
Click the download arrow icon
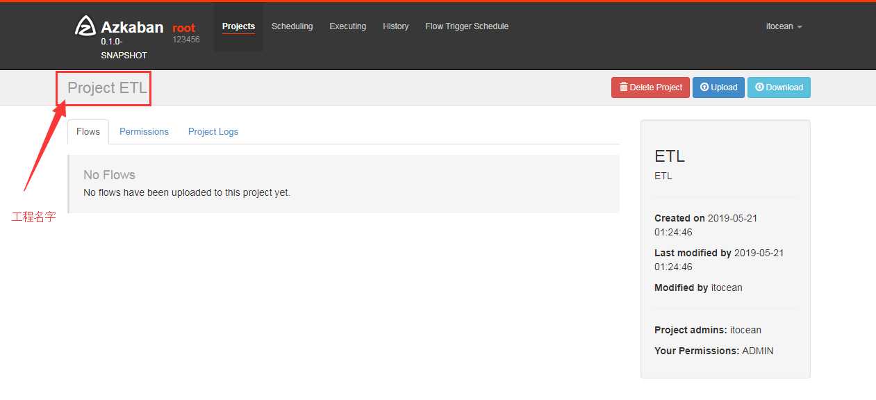pos(759,87)
